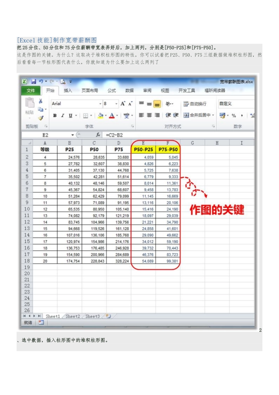This screenshot has width=279, height=395.
Task: Open the font size dropdown
Action: [116, 104]
